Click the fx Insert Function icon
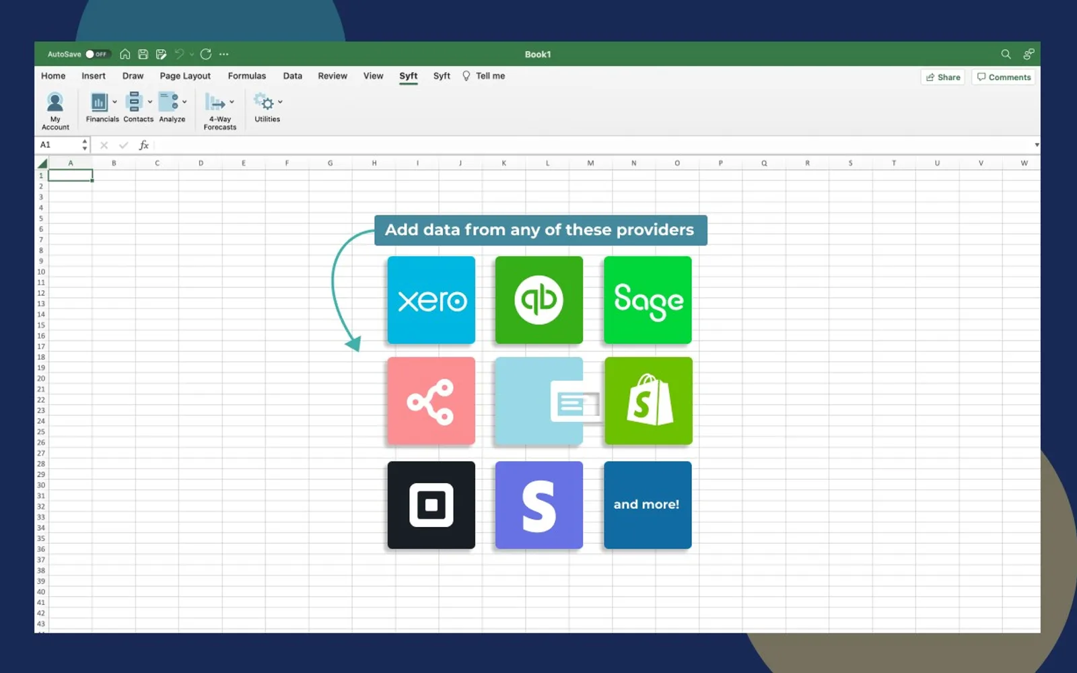This screenshot has width=1077, height=673. point(143,145)
